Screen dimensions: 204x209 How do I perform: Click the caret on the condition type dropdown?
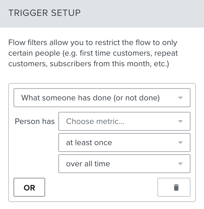(181, 98)
